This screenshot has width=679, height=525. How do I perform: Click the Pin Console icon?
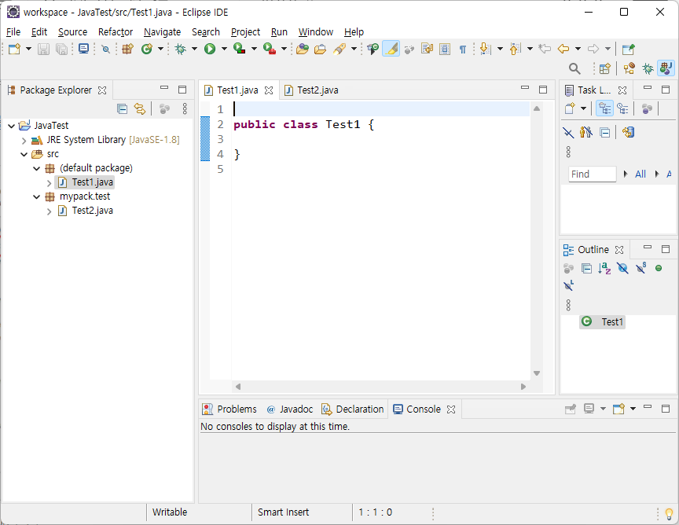tap(571, 409)
